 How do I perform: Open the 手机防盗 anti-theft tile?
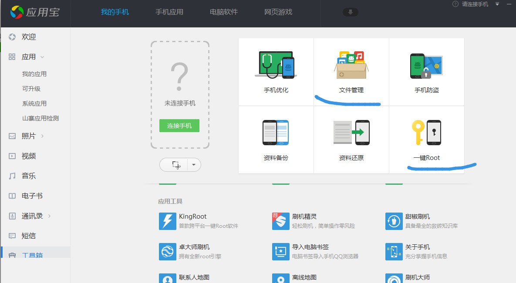point(426,72)
